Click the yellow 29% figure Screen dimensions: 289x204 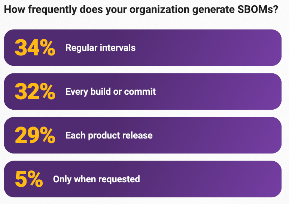coord(35,135)
